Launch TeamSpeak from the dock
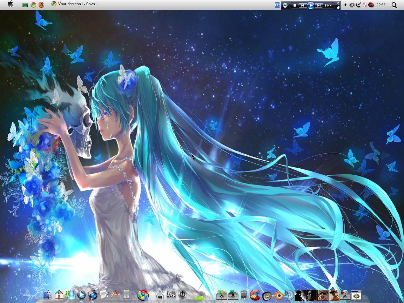The image size is (404, 303). click(x=289, y=295)
